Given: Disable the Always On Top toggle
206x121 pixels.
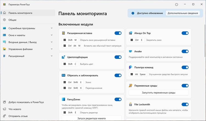Looking at the screenshot, I should (x=185, y=33).
